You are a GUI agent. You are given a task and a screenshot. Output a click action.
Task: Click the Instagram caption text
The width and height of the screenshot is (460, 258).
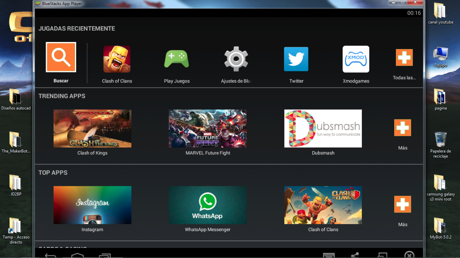coord(92,230)
